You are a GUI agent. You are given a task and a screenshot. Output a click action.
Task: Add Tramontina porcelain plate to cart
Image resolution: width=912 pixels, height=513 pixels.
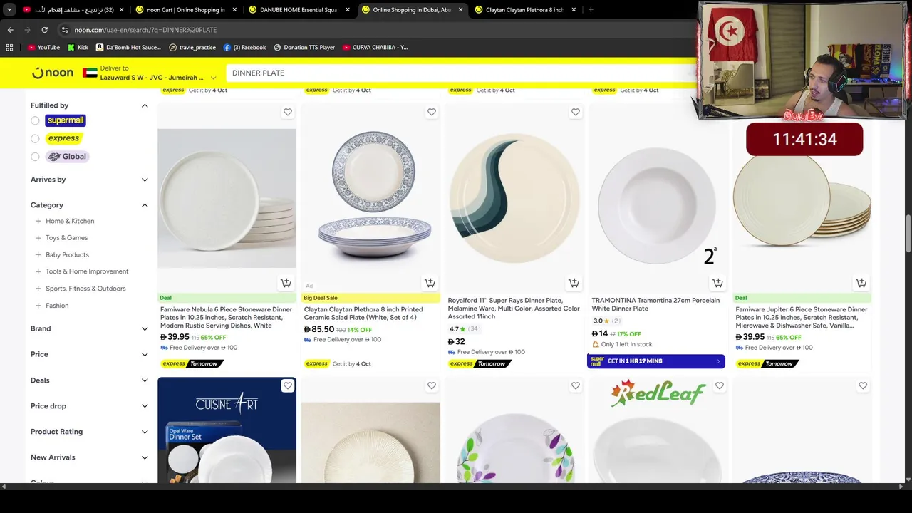tap(717, 283)
